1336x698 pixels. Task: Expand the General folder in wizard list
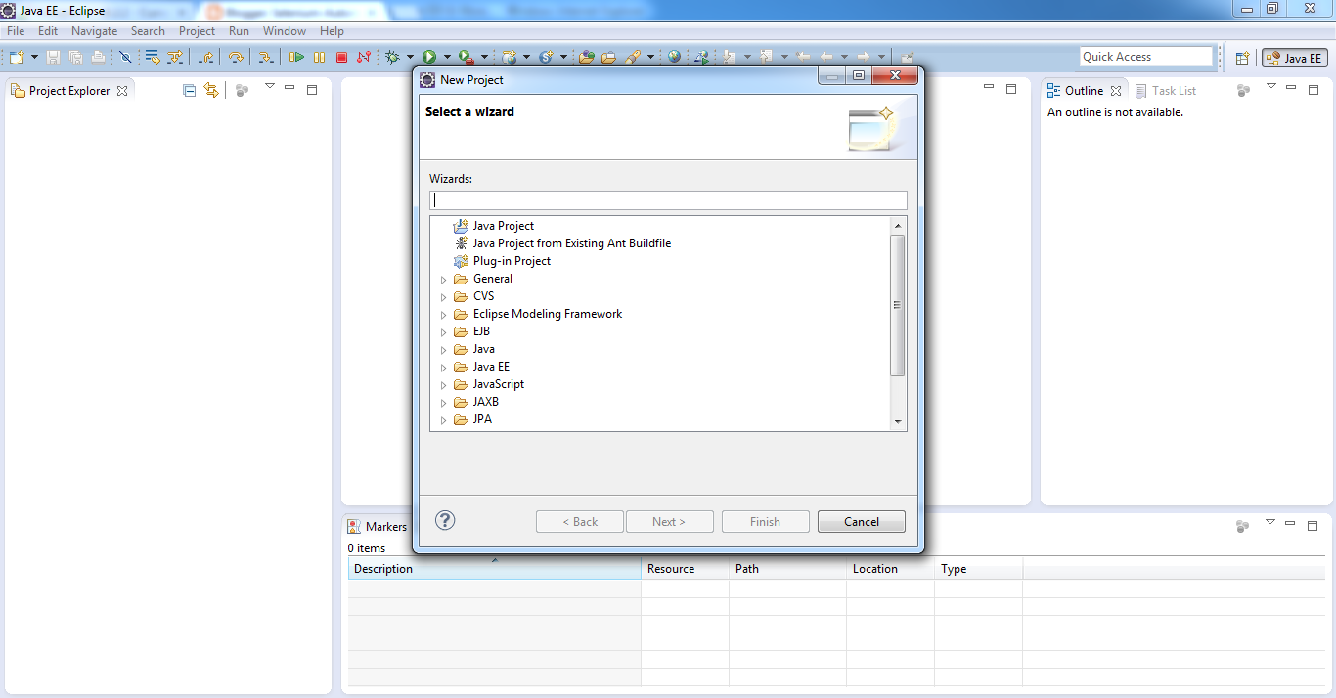pyautogui.click(x=443, y=280)
